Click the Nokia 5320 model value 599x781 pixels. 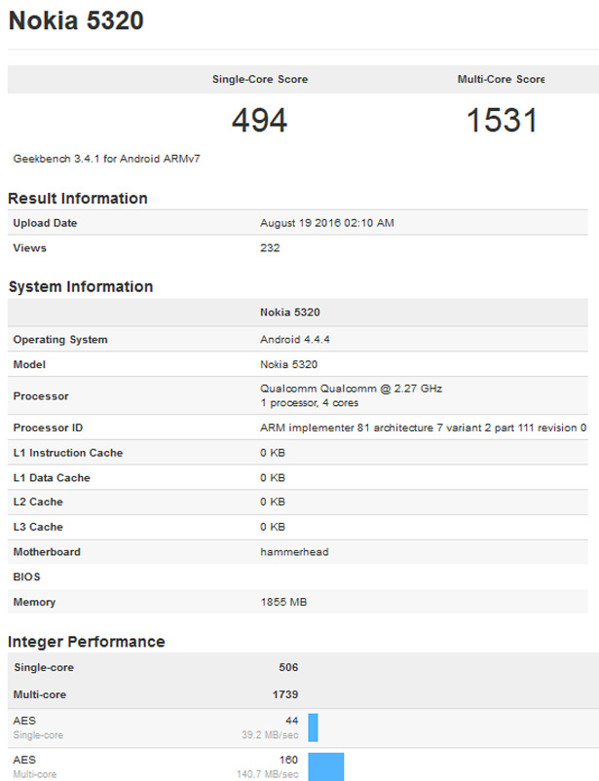click(x=288, y=364)
